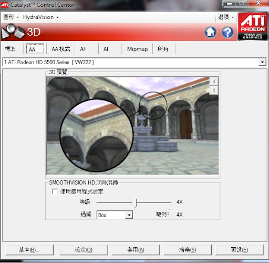Click the checkmark button on the 3D preview

214,81
